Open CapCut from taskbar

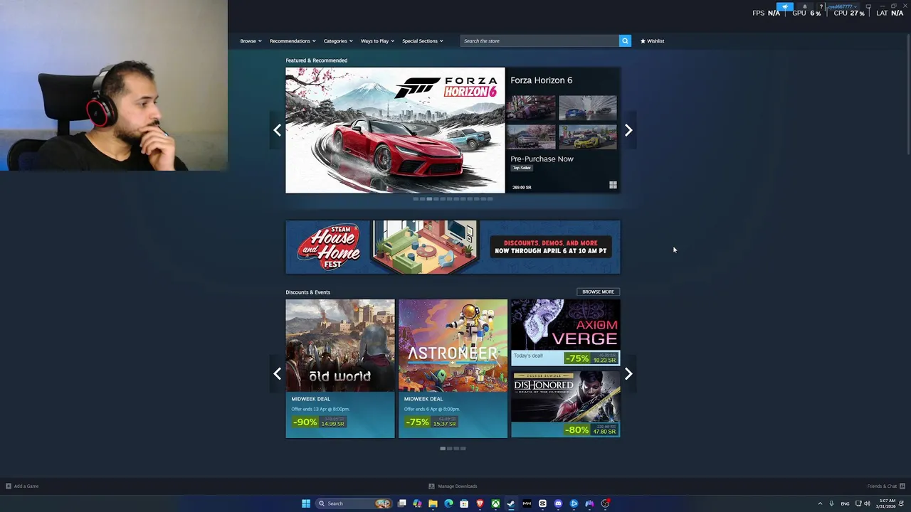coord(542,503)
